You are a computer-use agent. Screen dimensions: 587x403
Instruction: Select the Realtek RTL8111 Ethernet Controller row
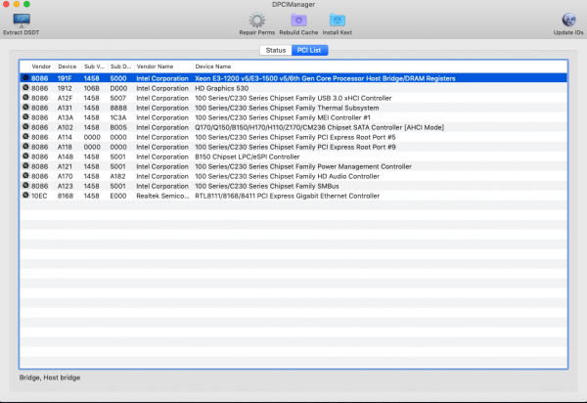[286, 196]
